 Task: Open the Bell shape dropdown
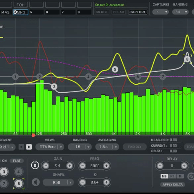pyautogui.click(x=58, y=182)
